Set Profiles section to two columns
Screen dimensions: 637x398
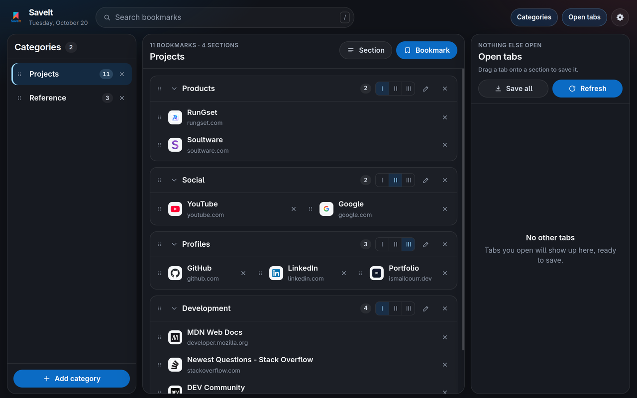396,244
